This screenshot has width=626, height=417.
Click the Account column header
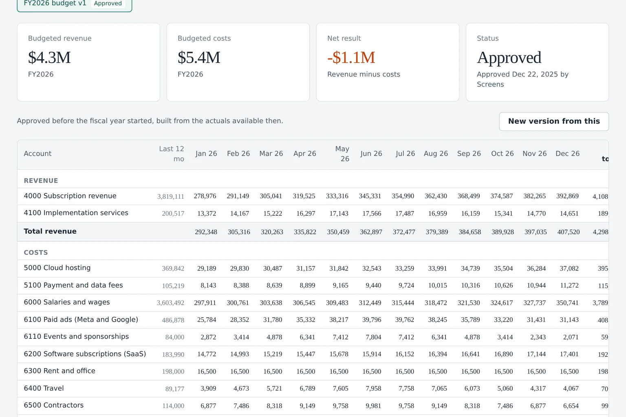37,154
